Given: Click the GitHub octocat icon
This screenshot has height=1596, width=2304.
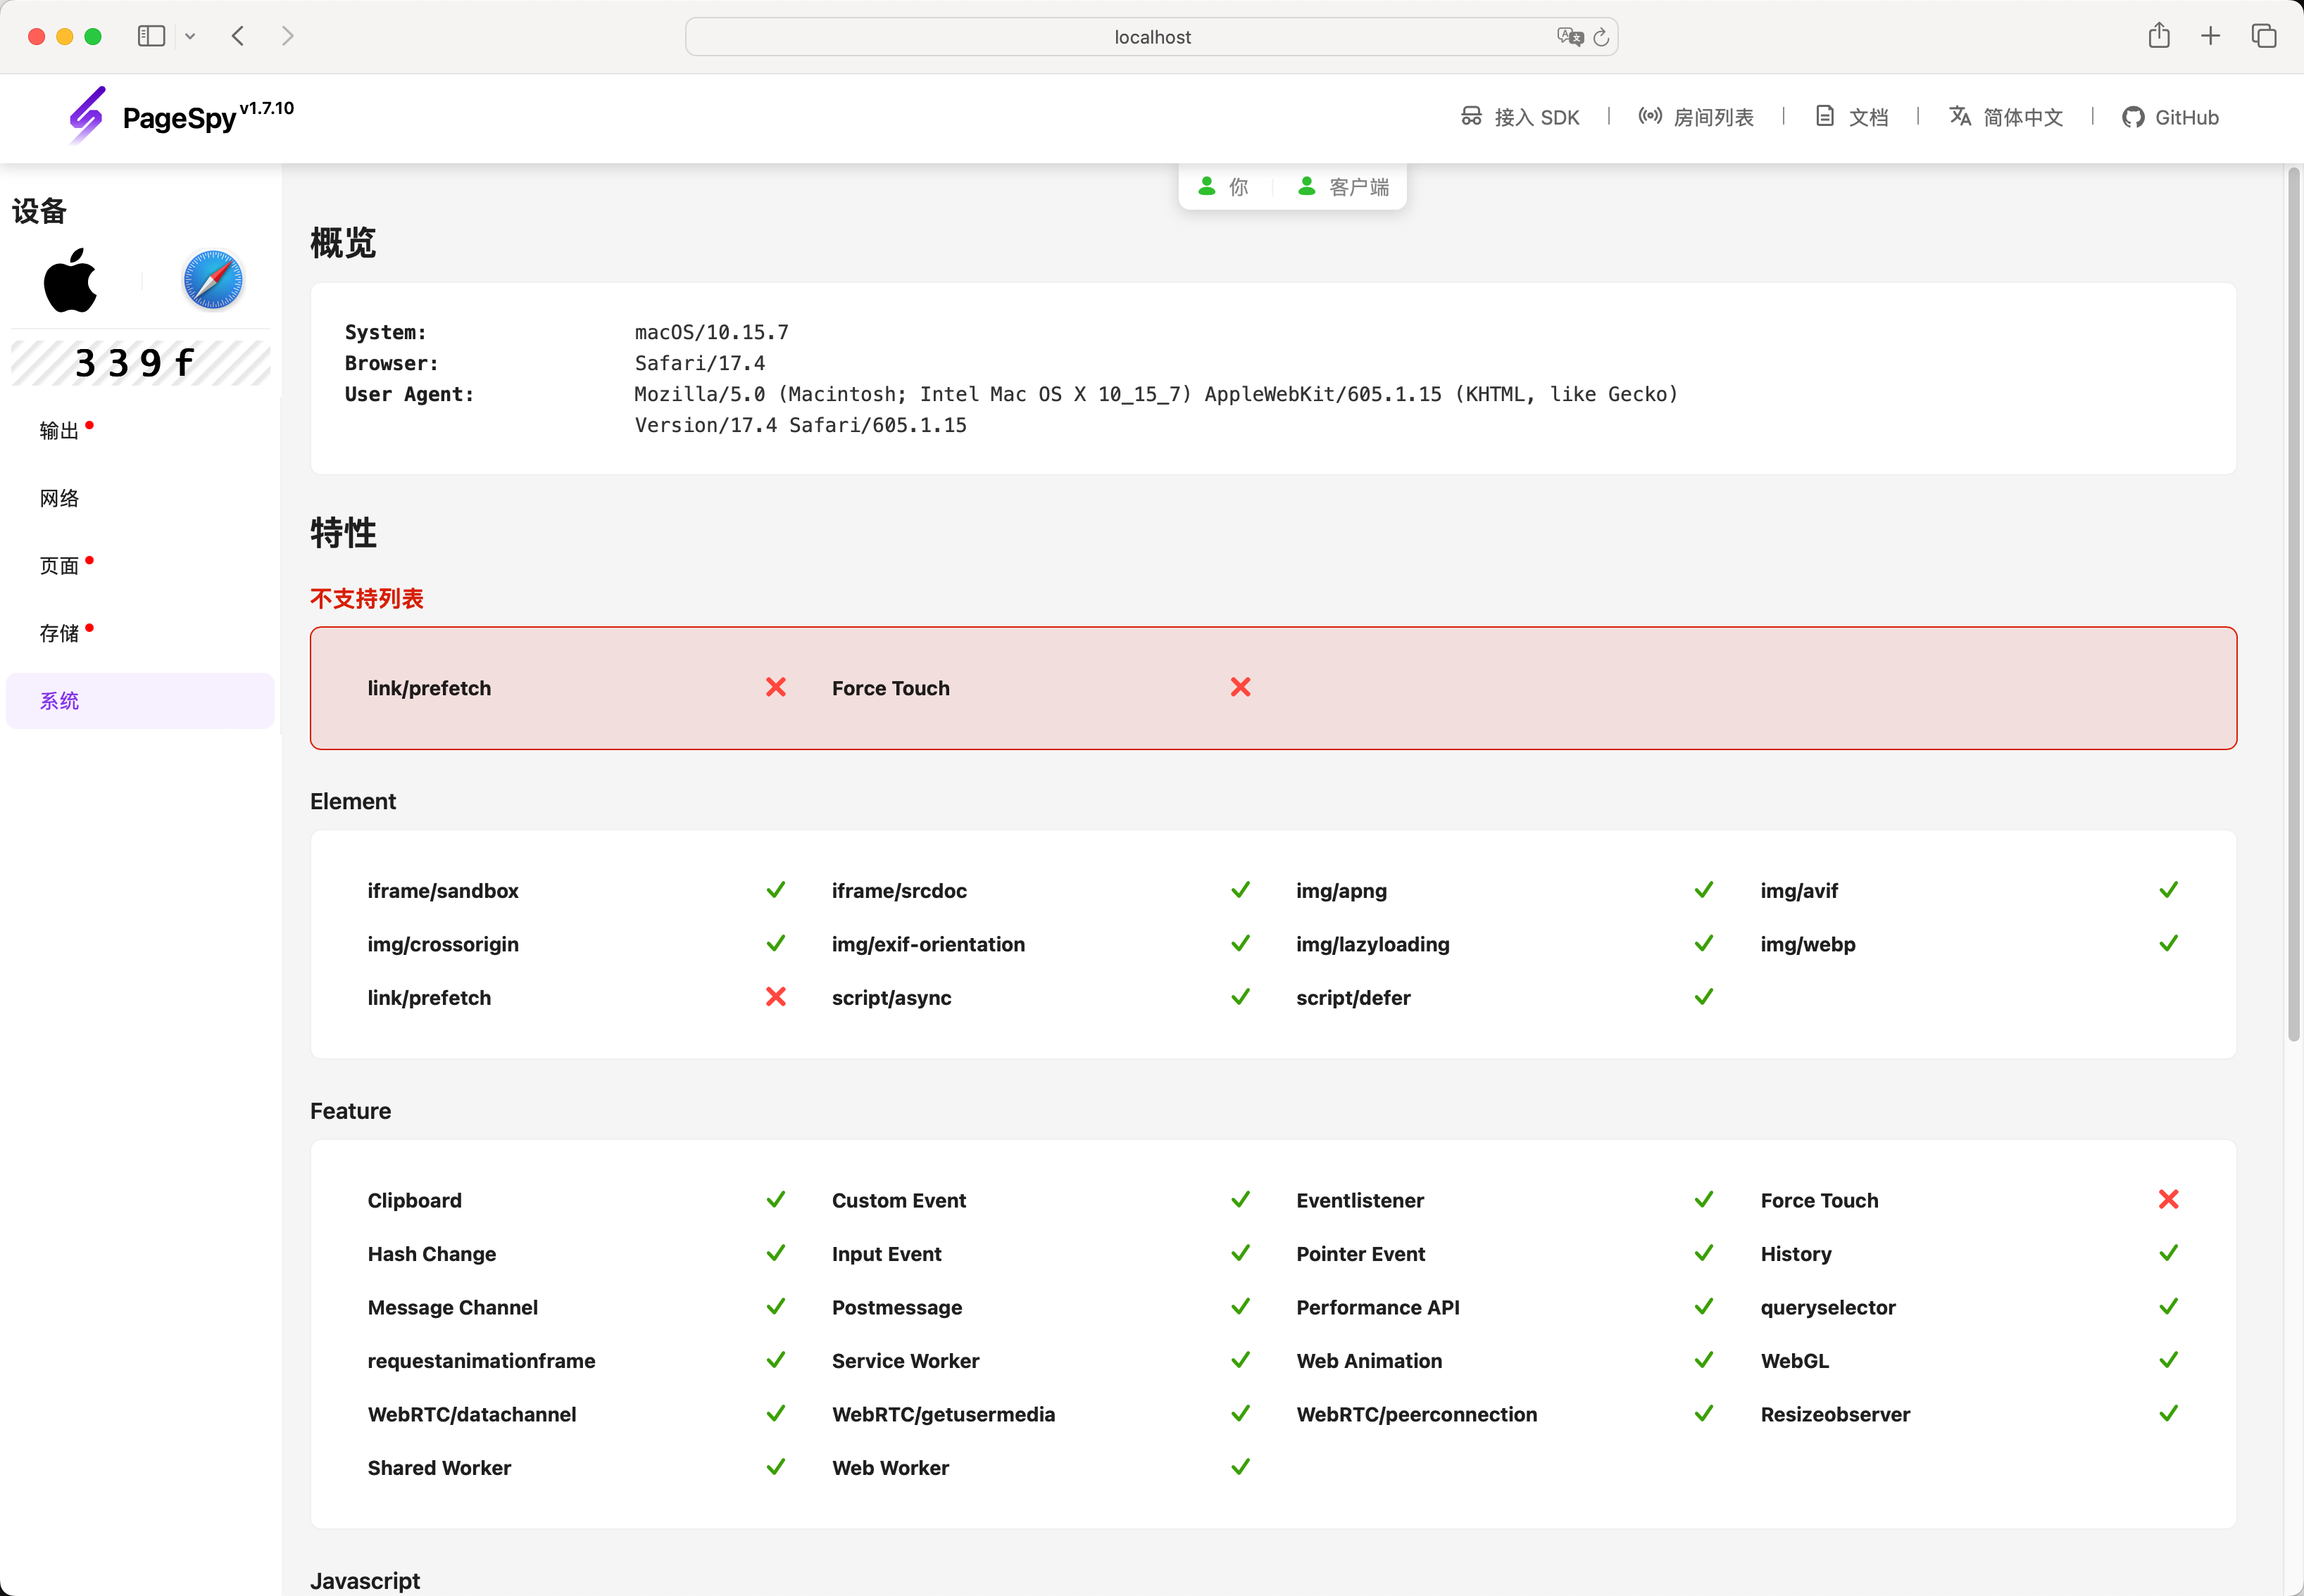Looking at the screenshot, I should pyautogui.click(x=2133, y=117).
